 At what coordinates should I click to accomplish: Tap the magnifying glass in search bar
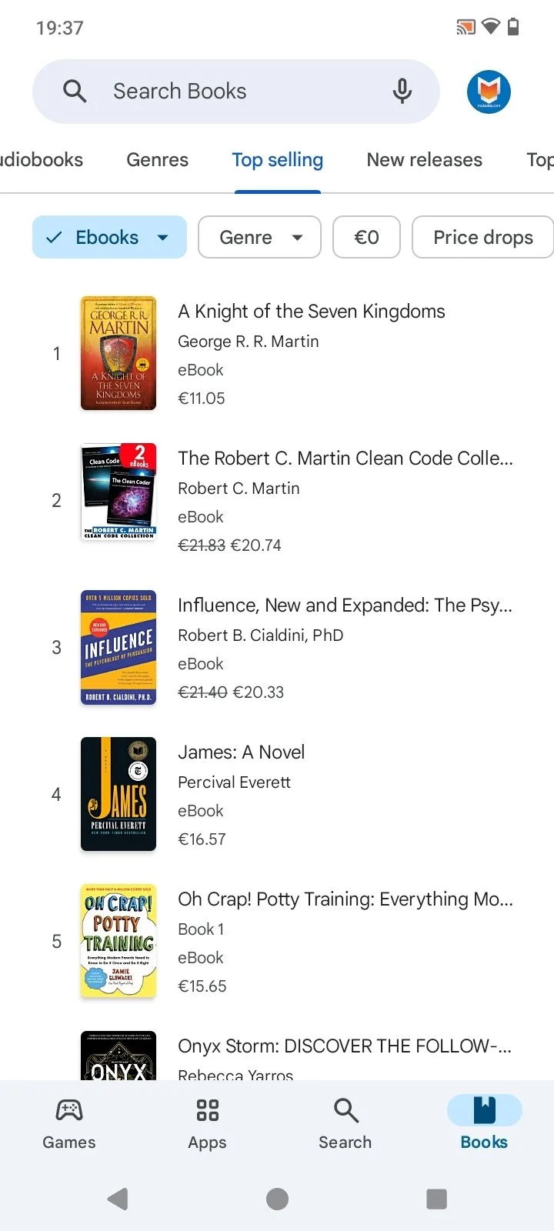point(75,92)
